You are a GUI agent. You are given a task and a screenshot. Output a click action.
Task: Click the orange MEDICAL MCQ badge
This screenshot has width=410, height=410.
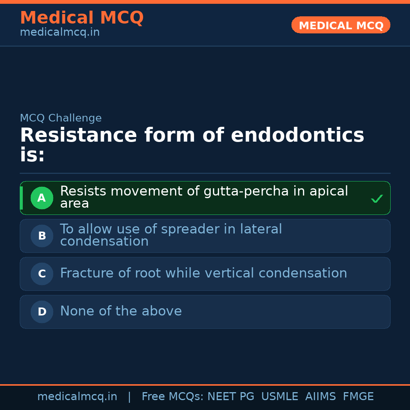pos(341,25)
